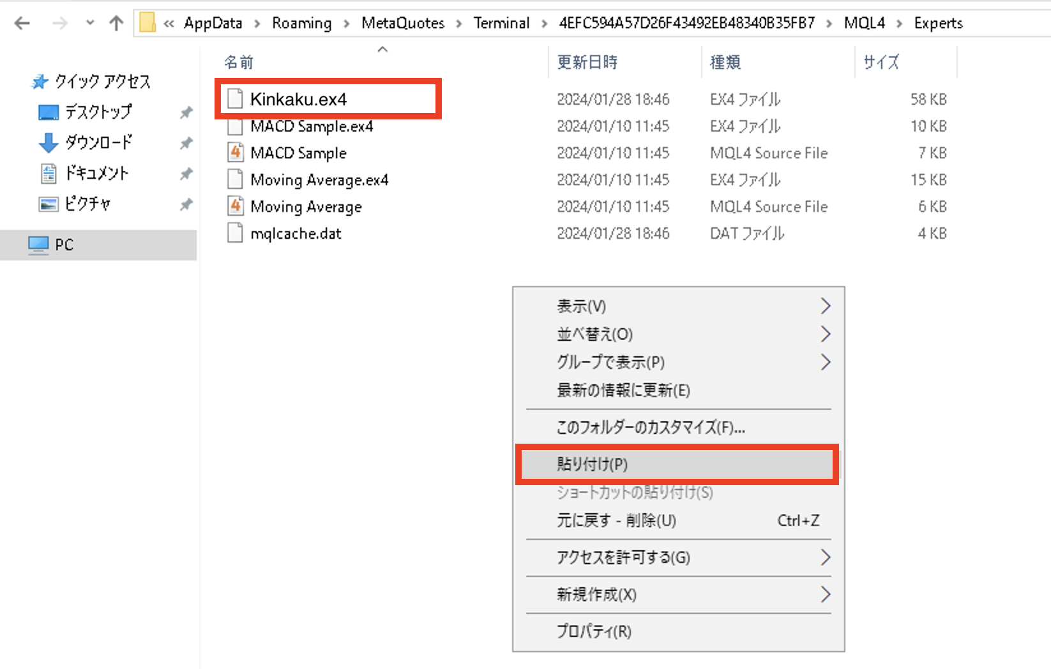
Task: Click MQL4 in the address bar path
Action: tap(864, 24)
